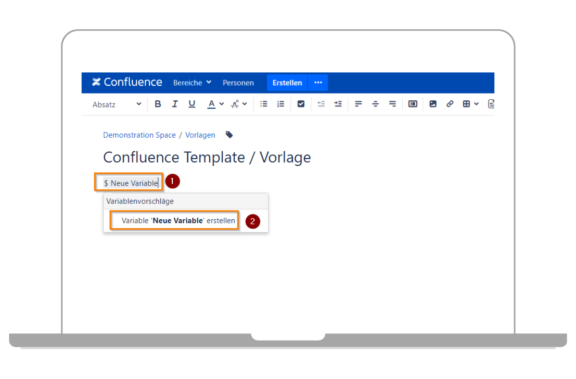Underline the selected text
576x379 pixels.
(x=192, y=104)
